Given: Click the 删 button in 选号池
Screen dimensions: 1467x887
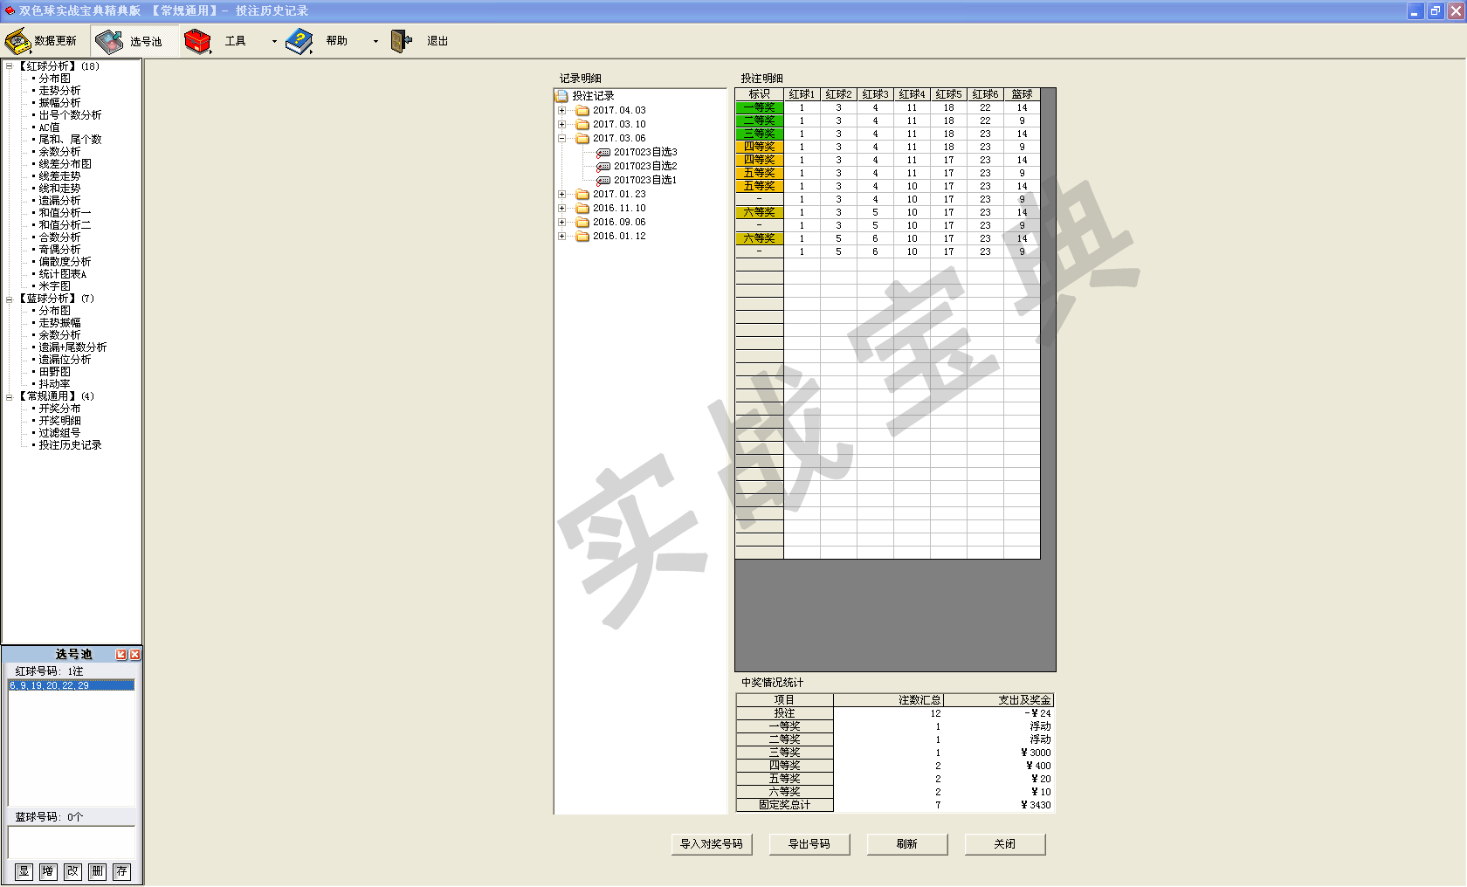Looking at the screenshot, I should pos(97,871).
